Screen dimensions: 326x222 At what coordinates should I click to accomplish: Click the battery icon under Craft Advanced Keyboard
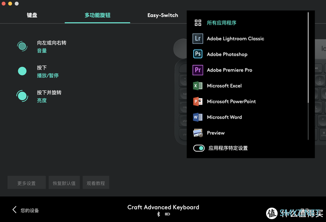tap(167, 214)
